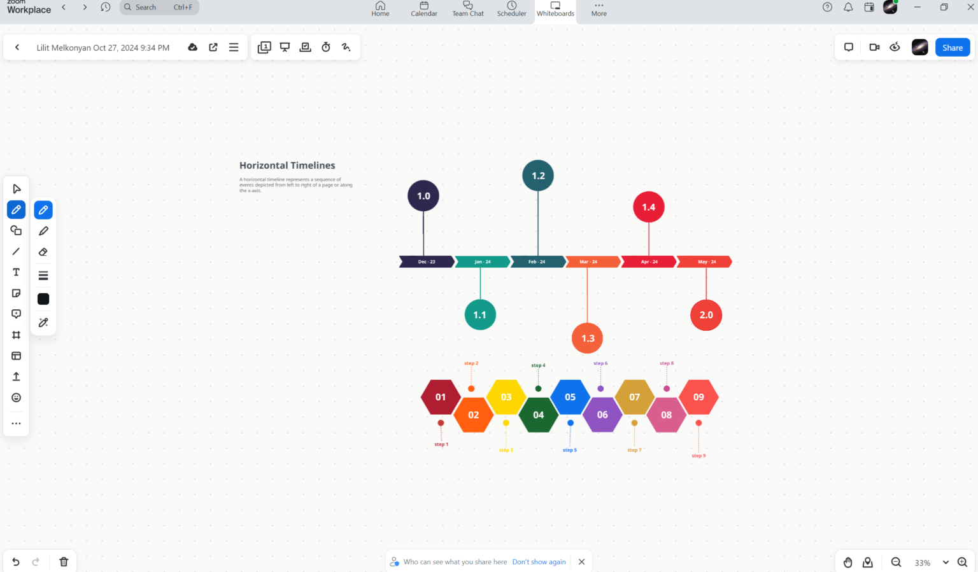The image size is (978, 572).
Task: Click the Share button
Action: pyautogui.click(x=952, y=47)
